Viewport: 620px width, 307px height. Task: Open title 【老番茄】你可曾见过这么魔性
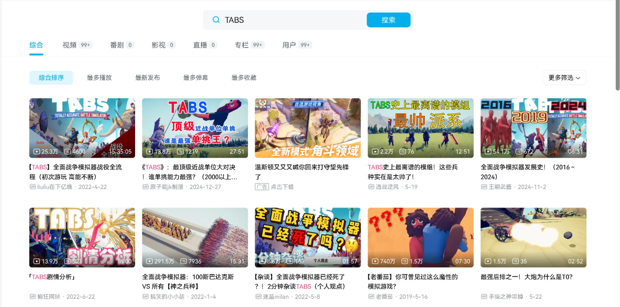(x=413, y=281)
